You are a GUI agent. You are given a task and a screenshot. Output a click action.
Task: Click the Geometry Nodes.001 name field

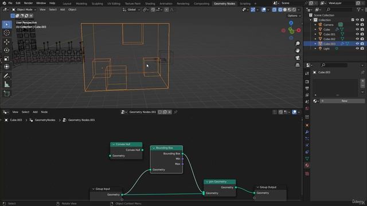pyautogui.click(x=143, y=112)
